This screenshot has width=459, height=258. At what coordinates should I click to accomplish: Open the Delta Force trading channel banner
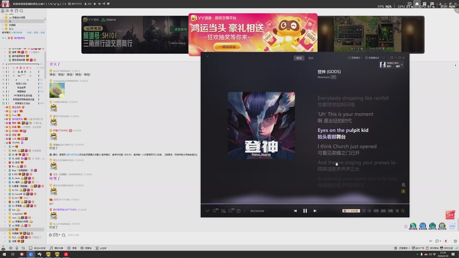[135, 34]
